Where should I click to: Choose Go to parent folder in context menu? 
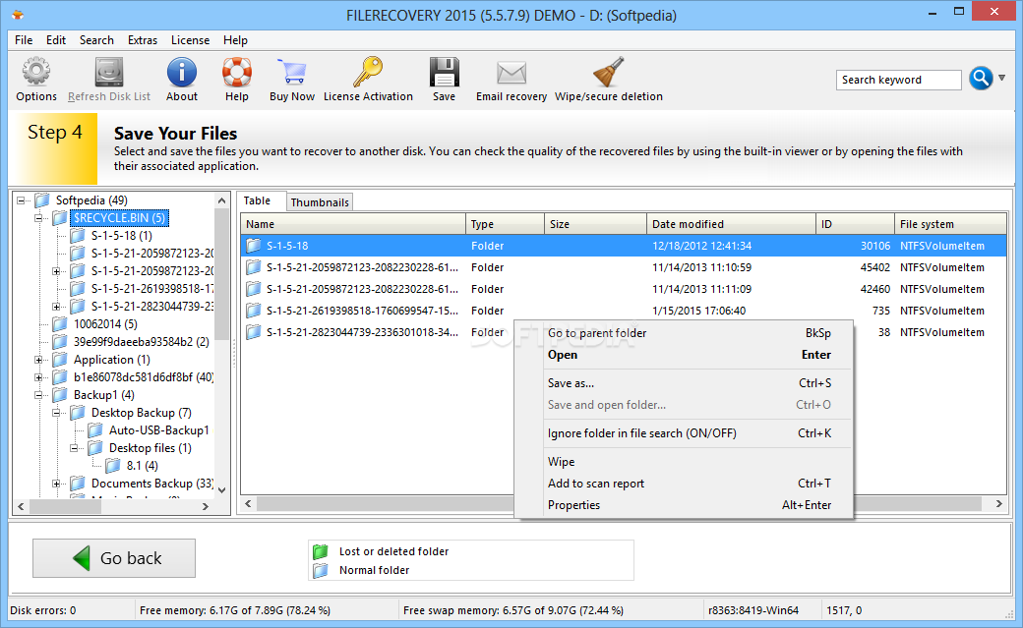pos(683,333)
